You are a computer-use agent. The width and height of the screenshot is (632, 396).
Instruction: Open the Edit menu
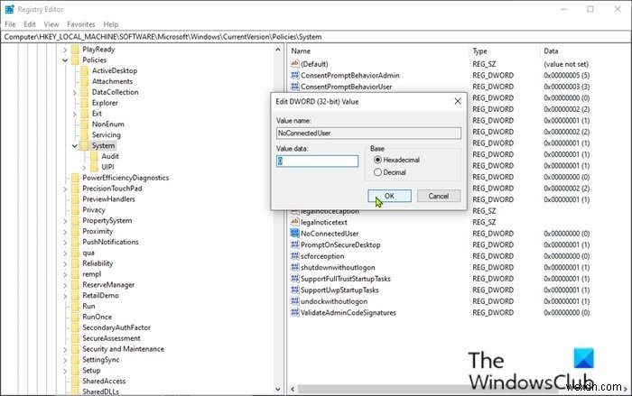pyautogui.click(x=30, y=24)
